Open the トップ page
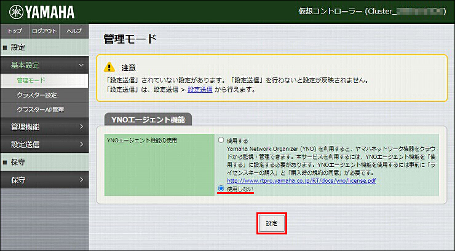The image size is (455, 251). tap(15, 31)
